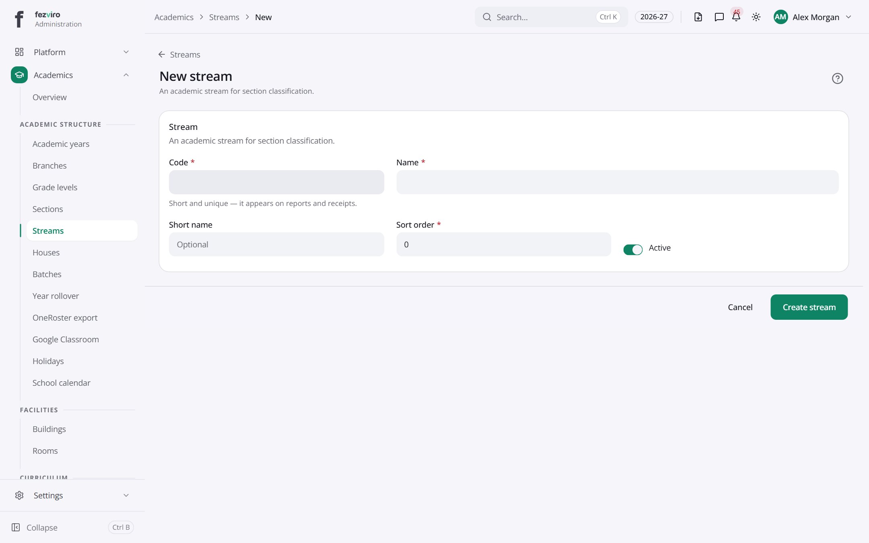This screenshot has height=543, width=869.
Task: Open the messages chat icon
Action: 719,17
